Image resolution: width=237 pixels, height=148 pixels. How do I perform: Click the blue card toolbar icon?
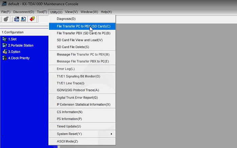[x=17, y=19]
